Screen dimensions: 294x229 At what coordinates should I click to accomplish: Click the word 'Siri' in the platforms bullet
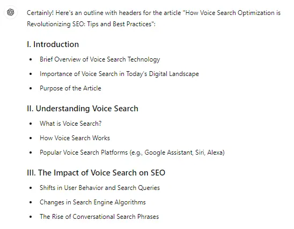(x=200, y=152)
